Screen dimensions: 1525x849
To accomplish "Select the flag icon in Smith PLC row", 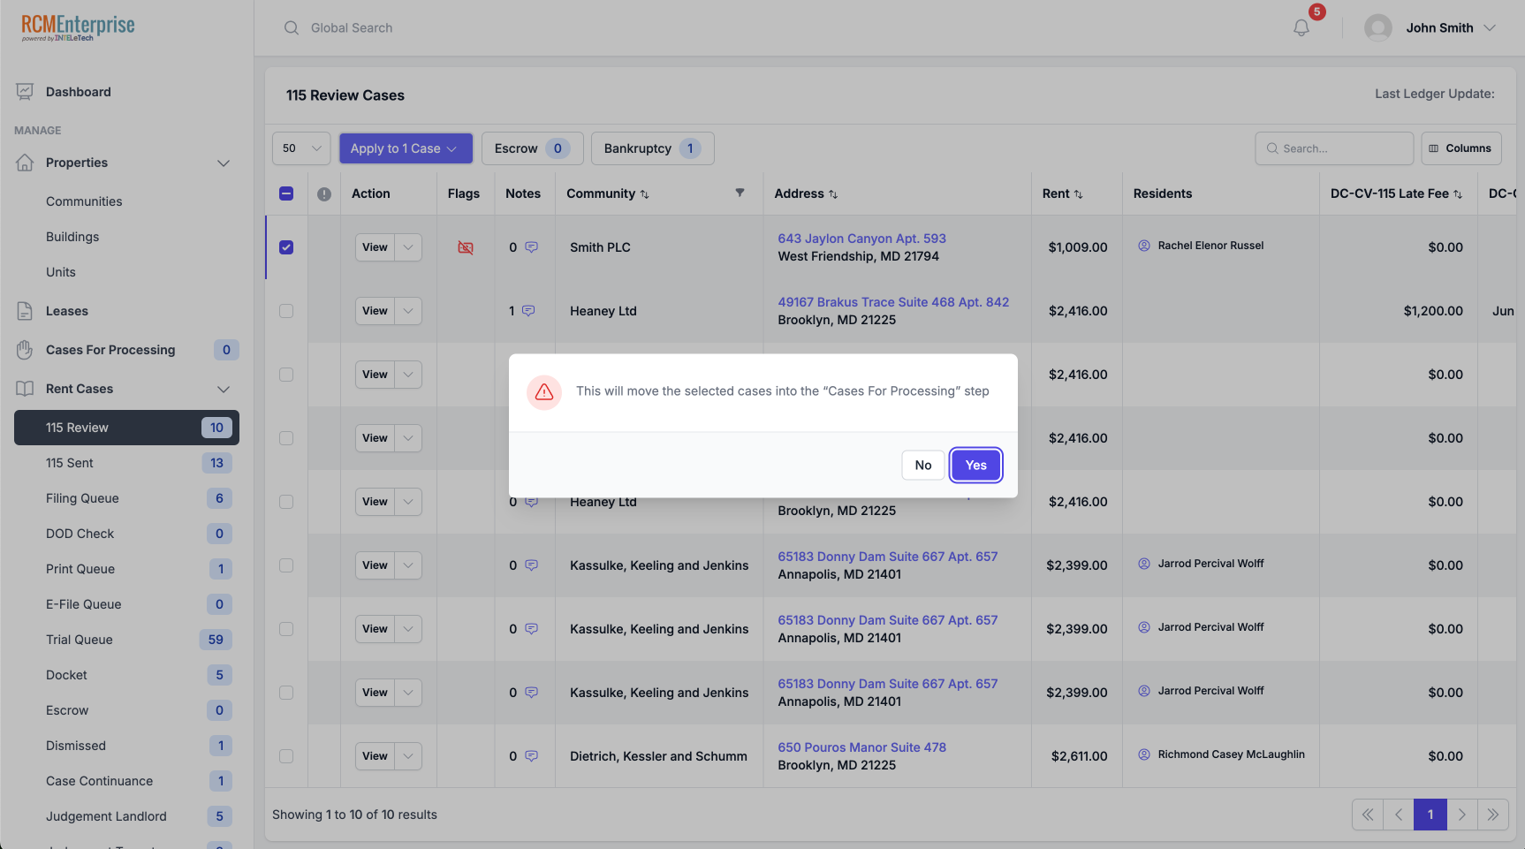I will 465,247.
